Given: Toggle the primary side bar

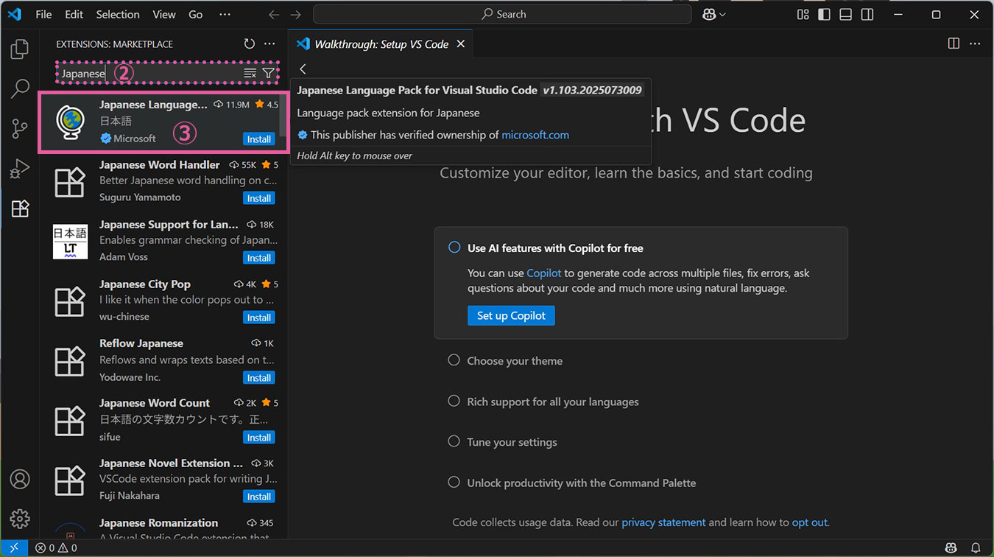Looking at the screenshot, I should coord(825,14).
